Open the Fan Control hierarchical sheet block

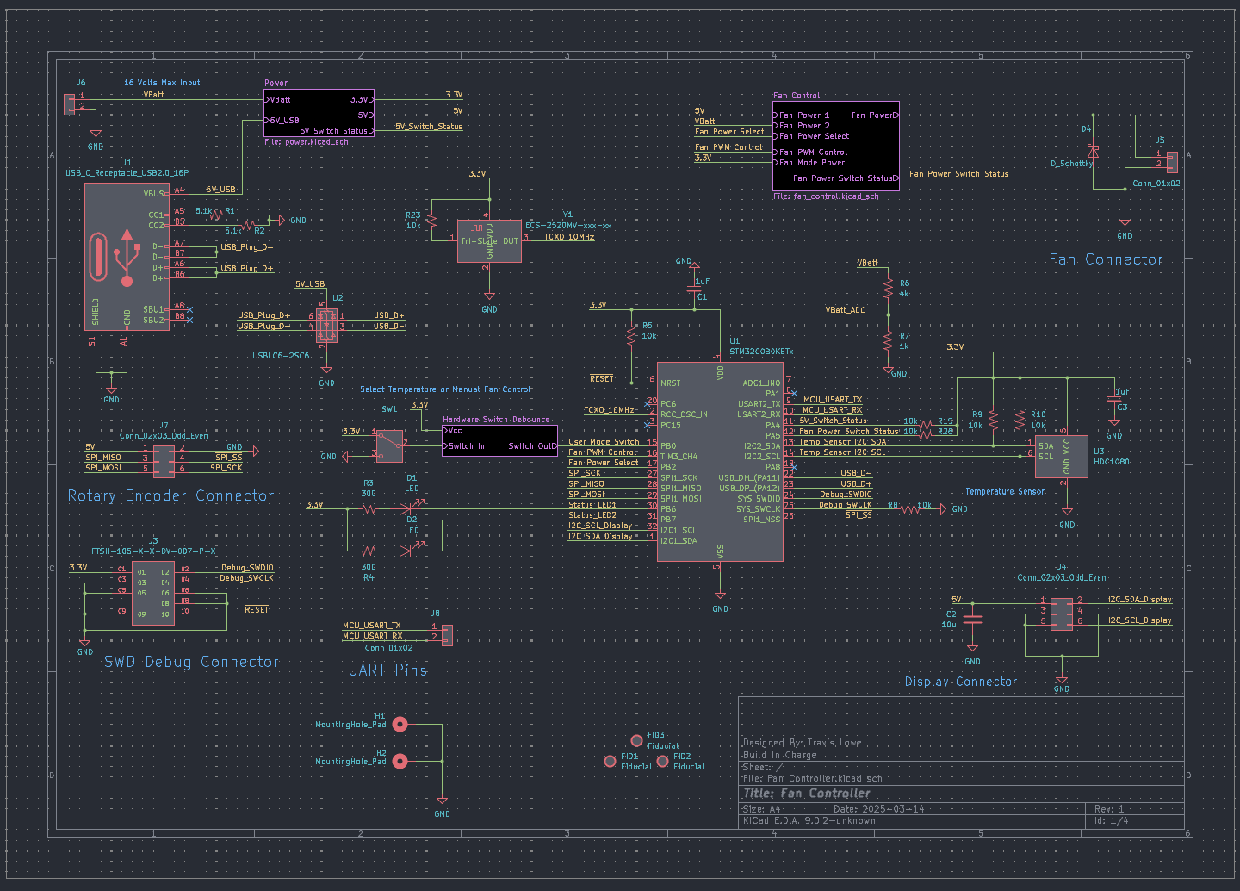836,146
